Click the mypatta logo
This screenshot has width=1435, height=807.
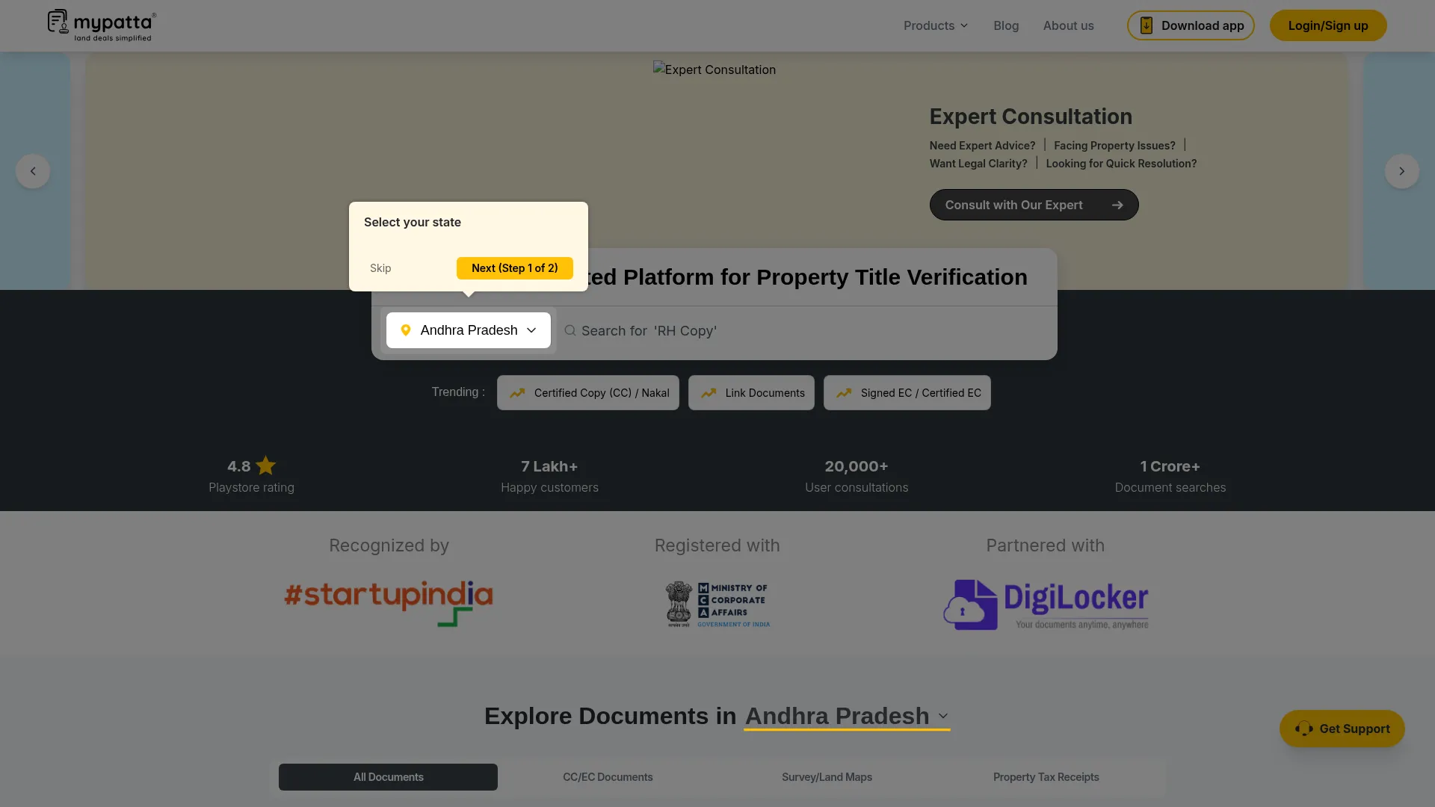pyautogui.click(x=102, y=25)
